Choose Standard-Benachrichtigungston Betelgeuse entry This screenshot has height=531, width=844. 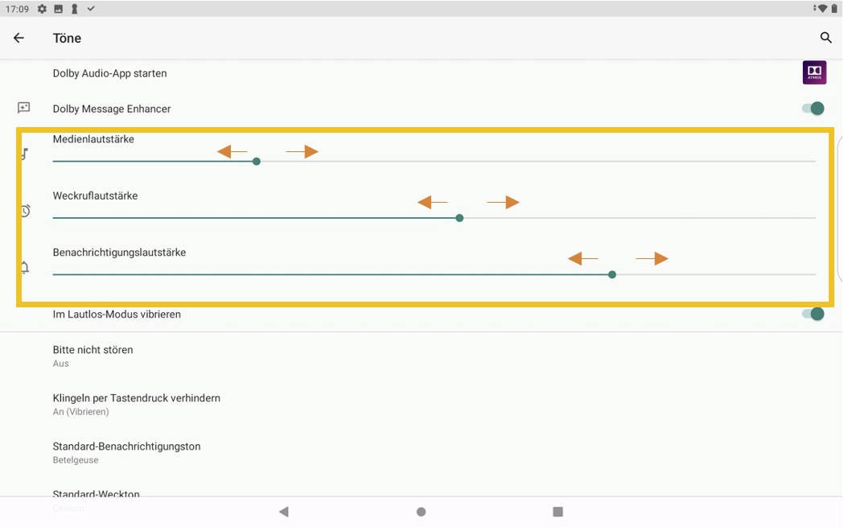[126, 452]
